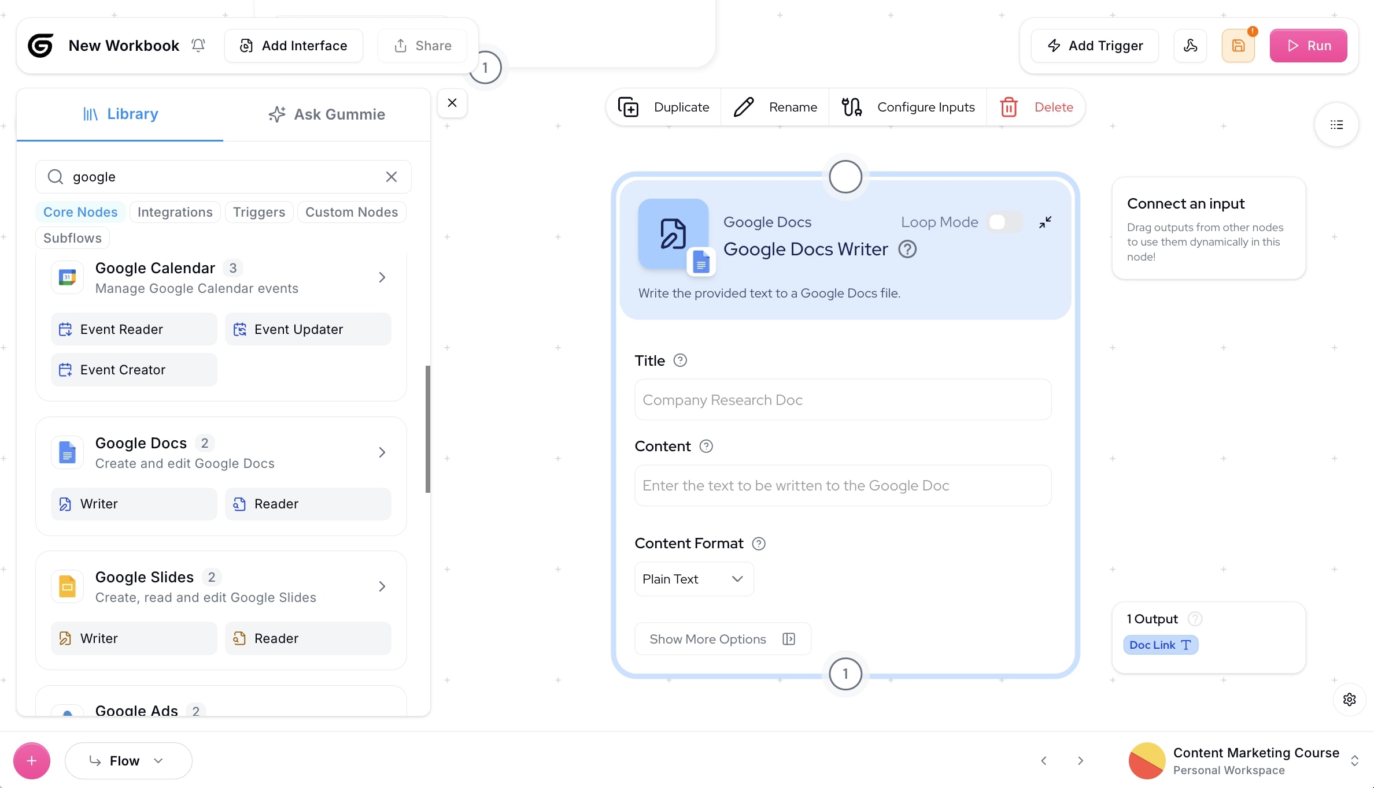Switch to the Library tab
Viewport: 1374px width, 788px height.
[120, 114]
